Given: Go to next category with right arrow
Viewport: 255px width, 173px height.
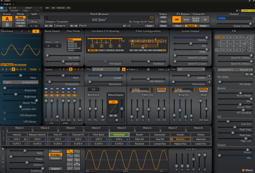Looking at the screenshot, I should coord(51,25).
